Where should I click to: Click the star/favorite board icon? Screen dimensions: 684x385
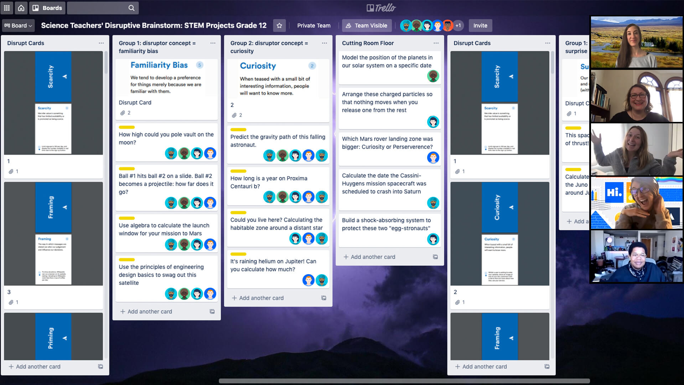click(280, 25)
